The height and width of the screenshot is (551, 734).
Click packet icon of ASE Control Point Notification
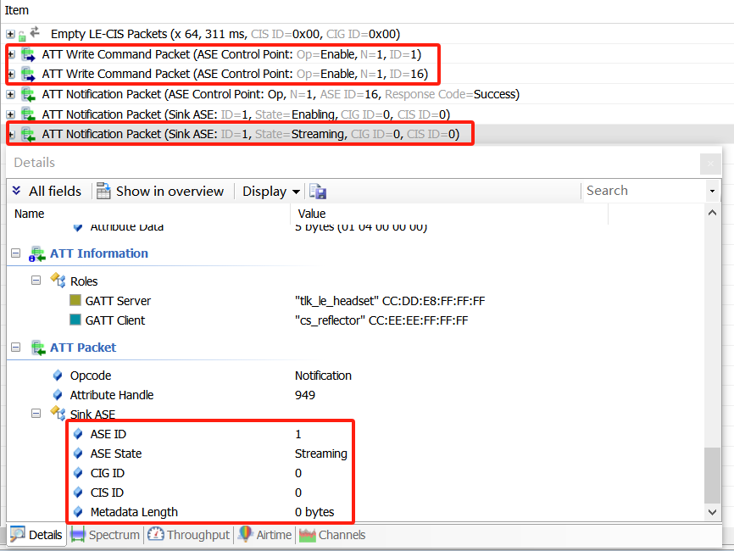(28, 95)
